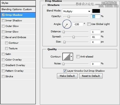
Task: Enable the Stroke checkbox
Action: [3, 77]
